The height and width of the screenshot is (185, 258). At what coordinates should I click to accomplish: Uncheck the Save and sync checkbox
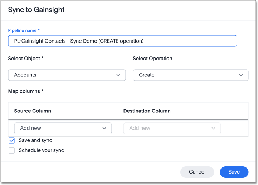12,141
